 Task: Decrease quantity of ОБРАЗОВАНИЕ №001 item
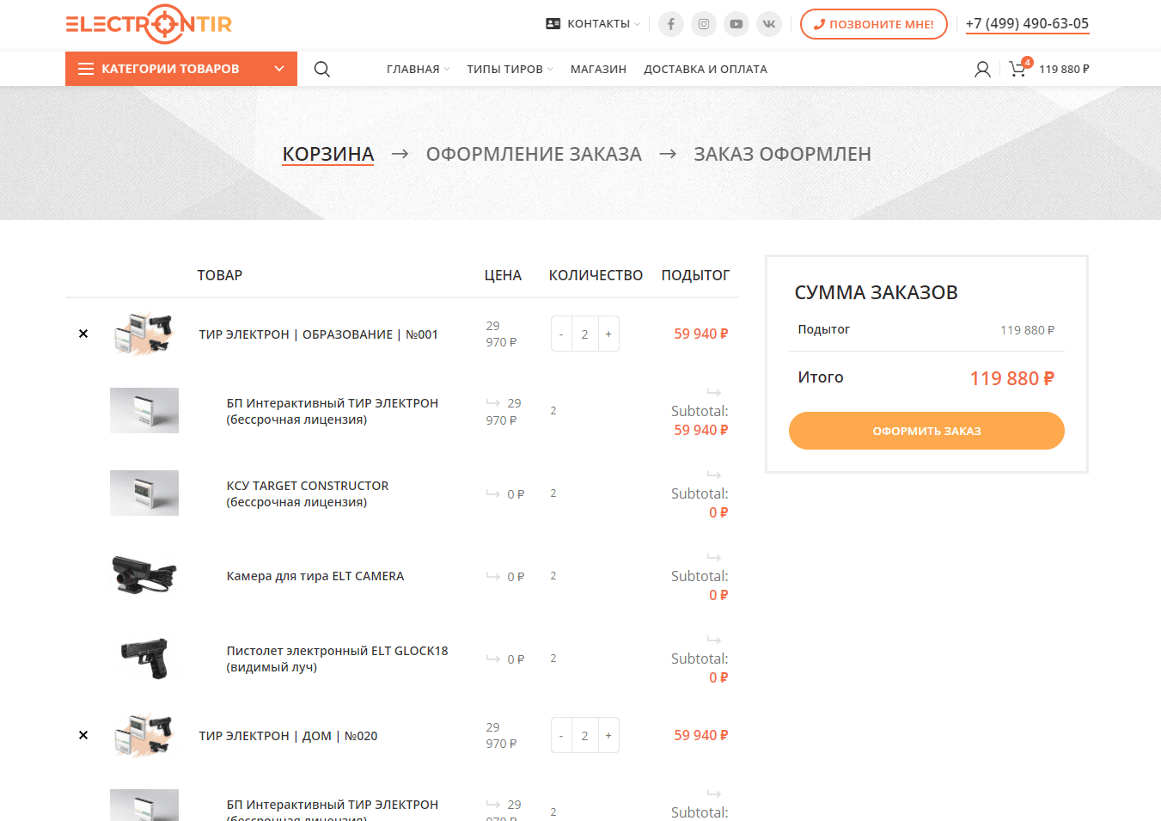click(561, 334)
